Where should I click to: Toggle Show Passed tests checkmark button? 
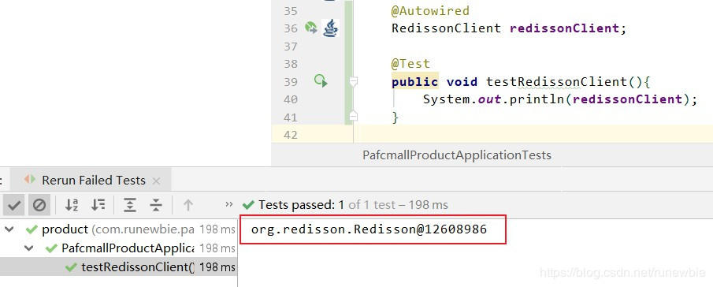pyautogui.click(x=13, y=205)
